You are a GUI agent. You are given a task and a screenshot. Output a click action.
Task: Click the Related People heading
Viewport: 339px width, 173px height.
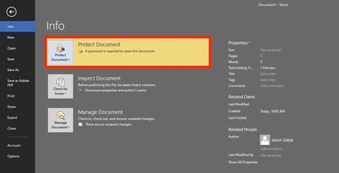click(x=243, y=129)
